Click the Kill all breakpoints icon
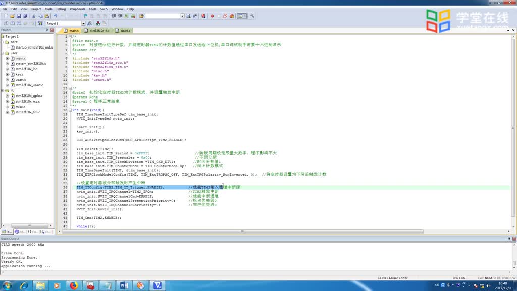This screenshot has width=517, height=291. (232, 16)
